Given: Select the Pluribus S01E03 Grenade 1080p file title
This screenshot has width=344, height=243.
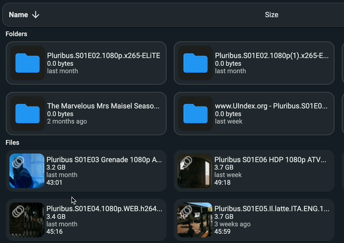Looking at the screenshot, I should (104, 160).
